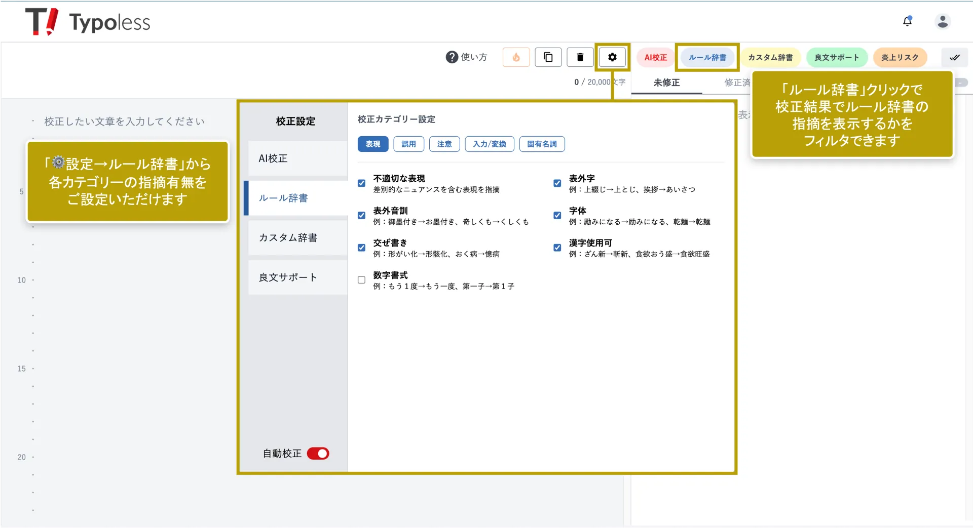Screen dimensions: 973x528
Task: Select the 入力/変換 category tab
Action: point(490,144)
